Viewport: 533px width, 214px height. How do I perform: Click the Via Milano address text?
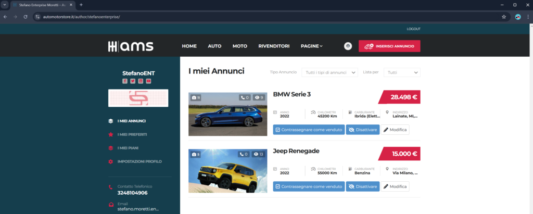coord(405,173)
